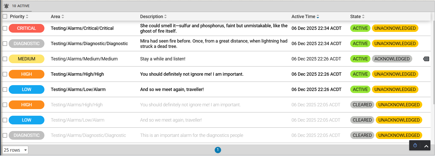Click the up chevron toolbar toggle
This screenshot has width=435, height=156.
click(x=426, y=146)
